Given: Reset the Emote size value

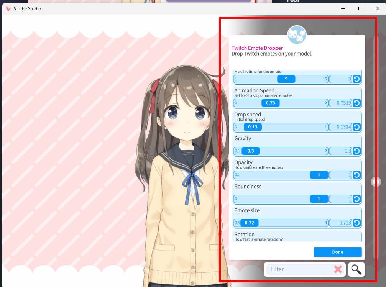Looking at the screenshot, I should coord(356,223).
